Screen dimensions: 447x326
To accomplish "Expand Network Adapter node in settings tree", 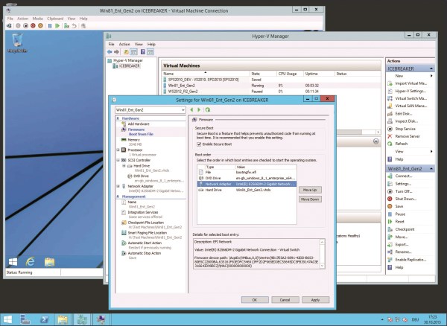I will tap(118, 186).
